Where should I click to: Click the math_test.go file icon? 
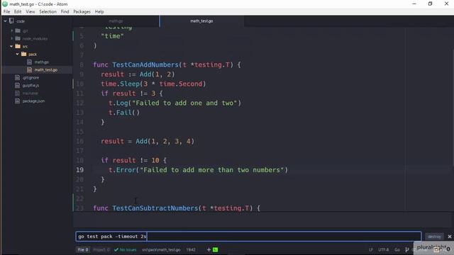pyautogui.click(x=29, y=69)
